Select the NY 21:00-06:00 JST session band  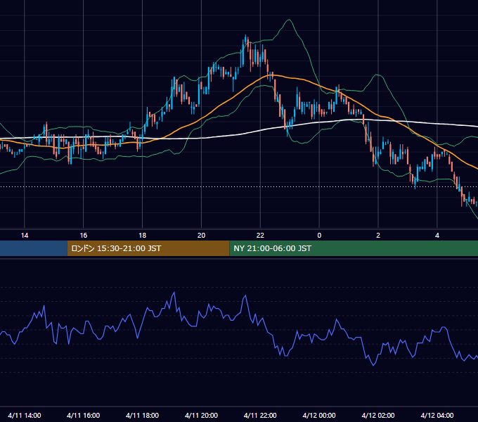[354, 248]
